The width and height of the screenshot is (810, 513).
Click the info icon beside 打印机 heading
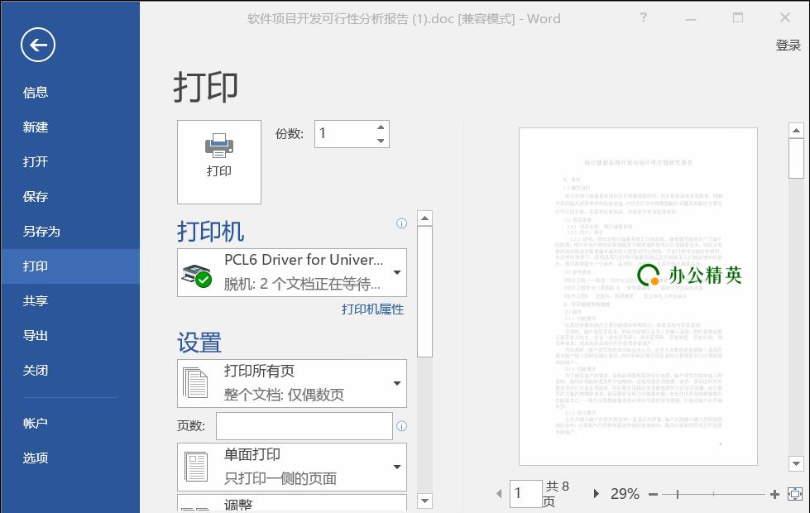click(x=401, y=223)
